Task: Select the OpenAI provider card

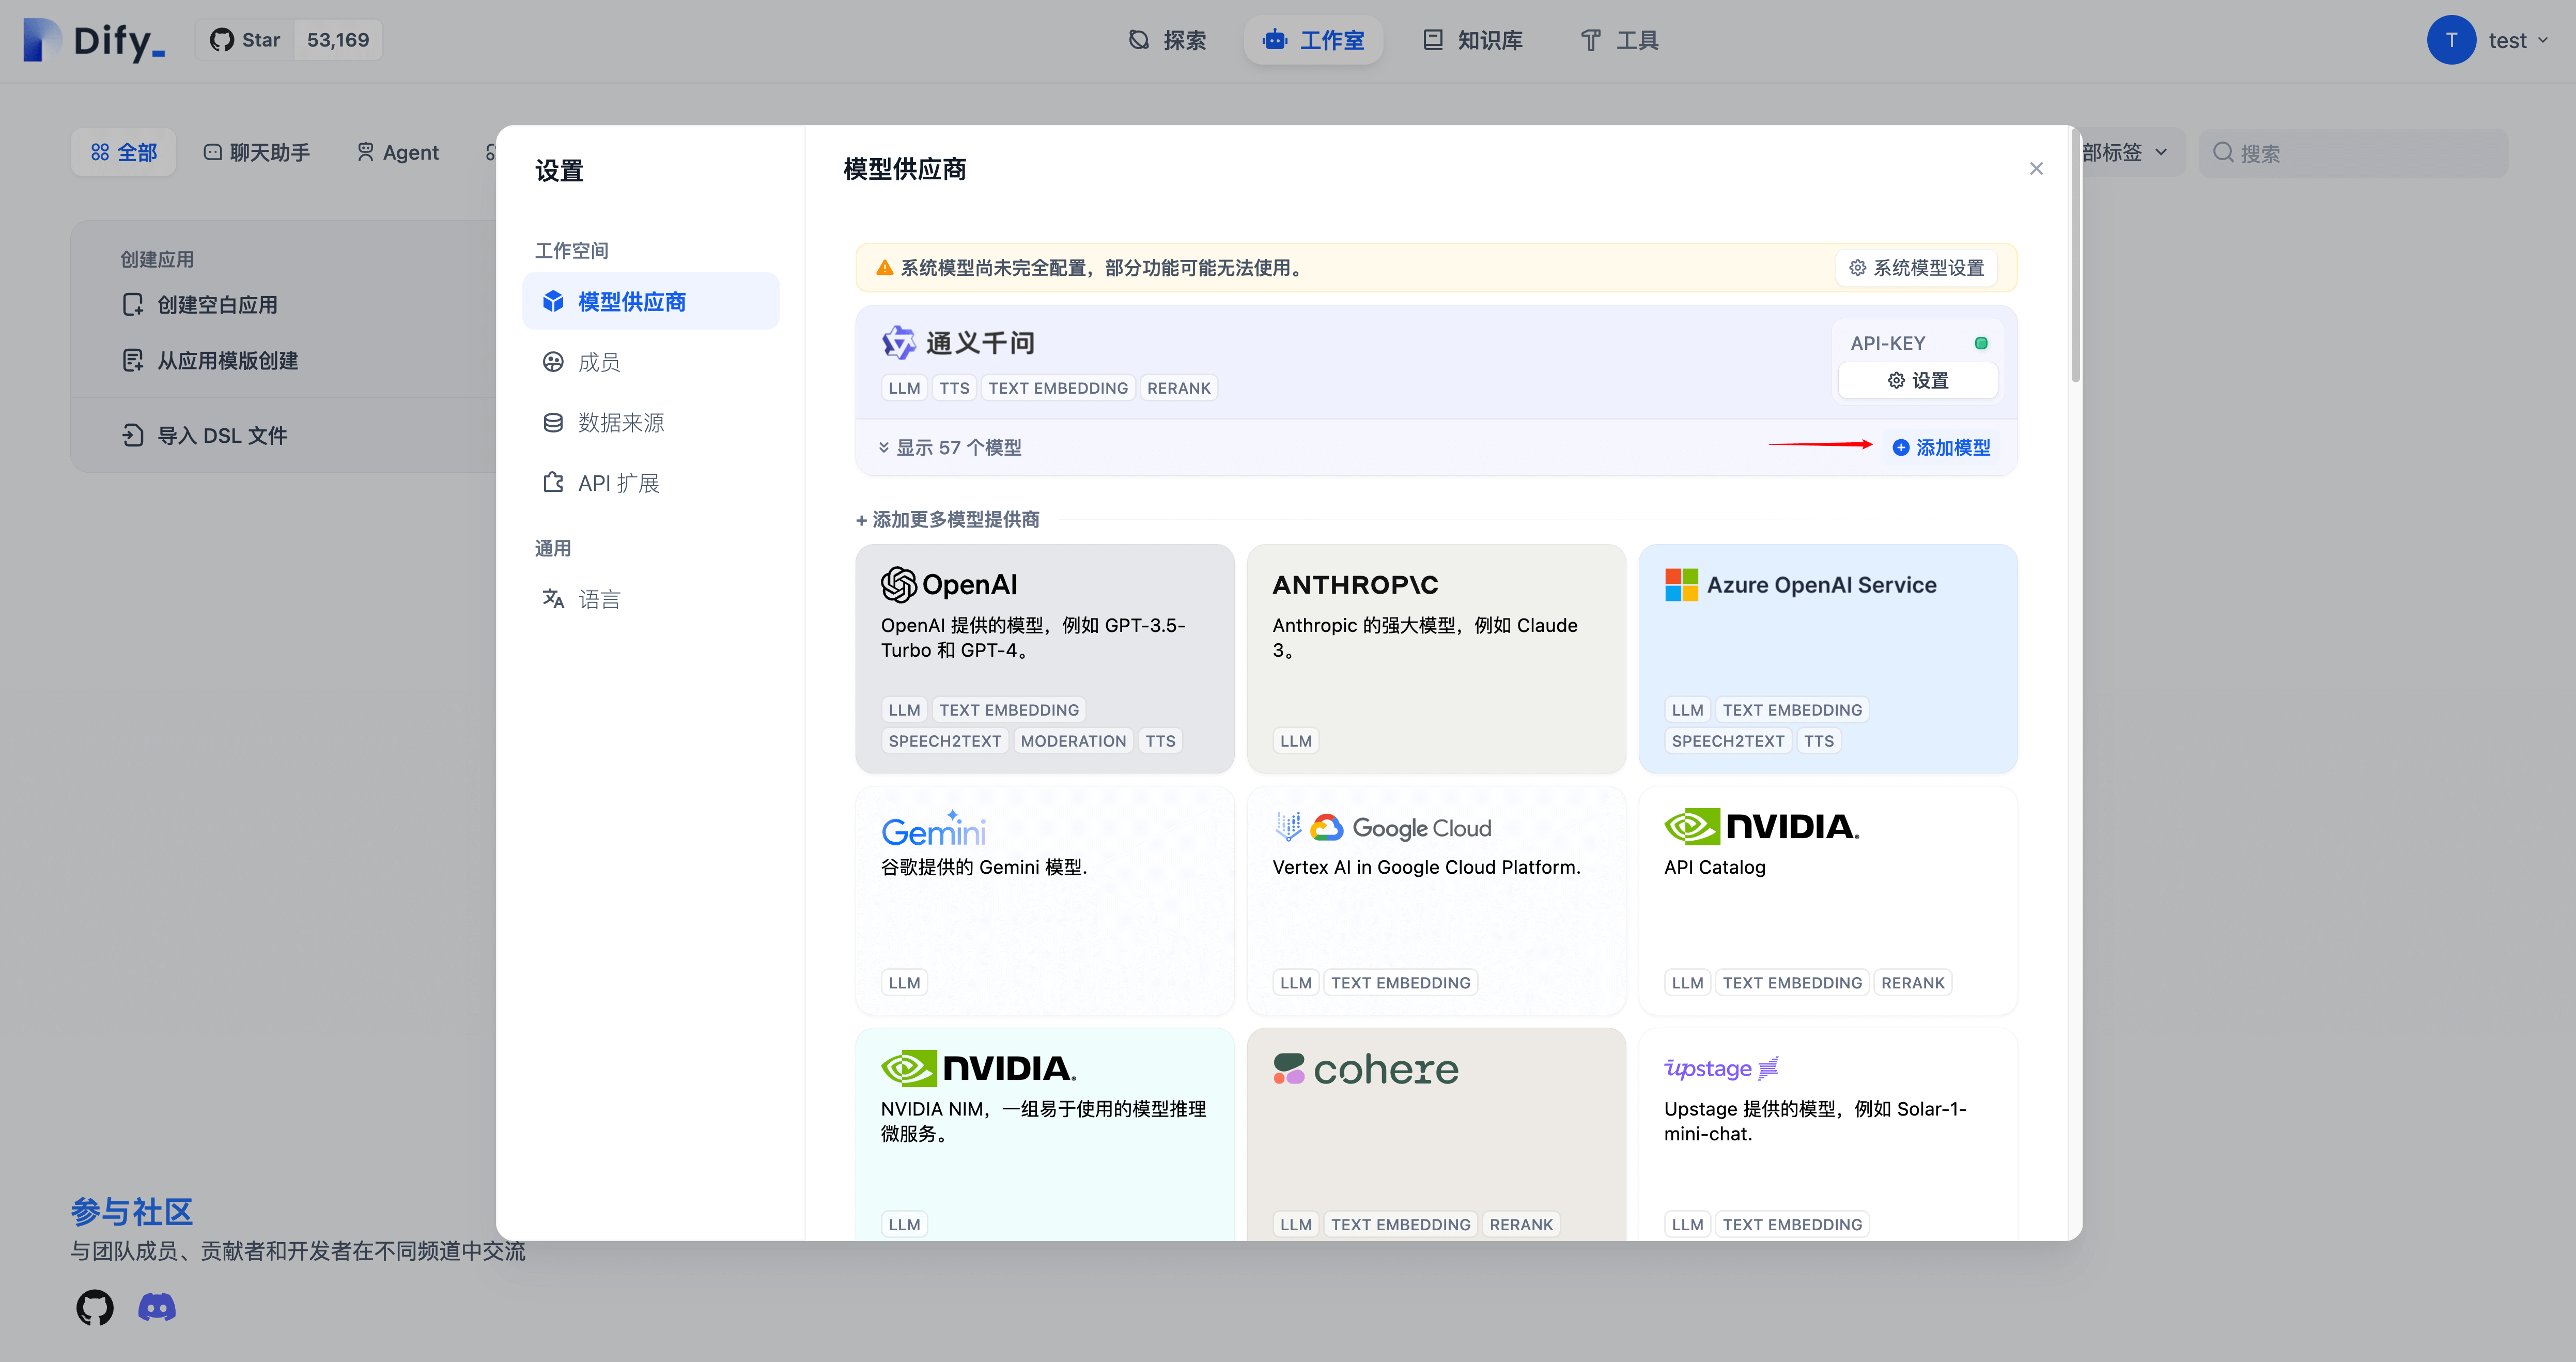Action: tap(1044, 658)
